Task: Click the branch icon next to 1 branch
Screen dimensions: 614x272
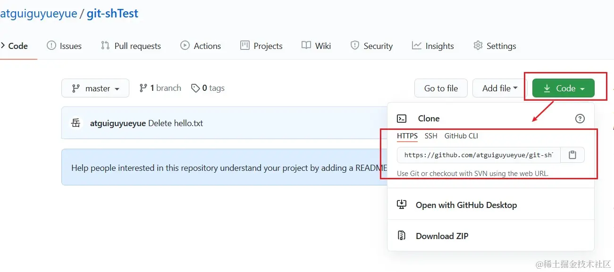Action: pyautogui.click(x=143, y=88)
